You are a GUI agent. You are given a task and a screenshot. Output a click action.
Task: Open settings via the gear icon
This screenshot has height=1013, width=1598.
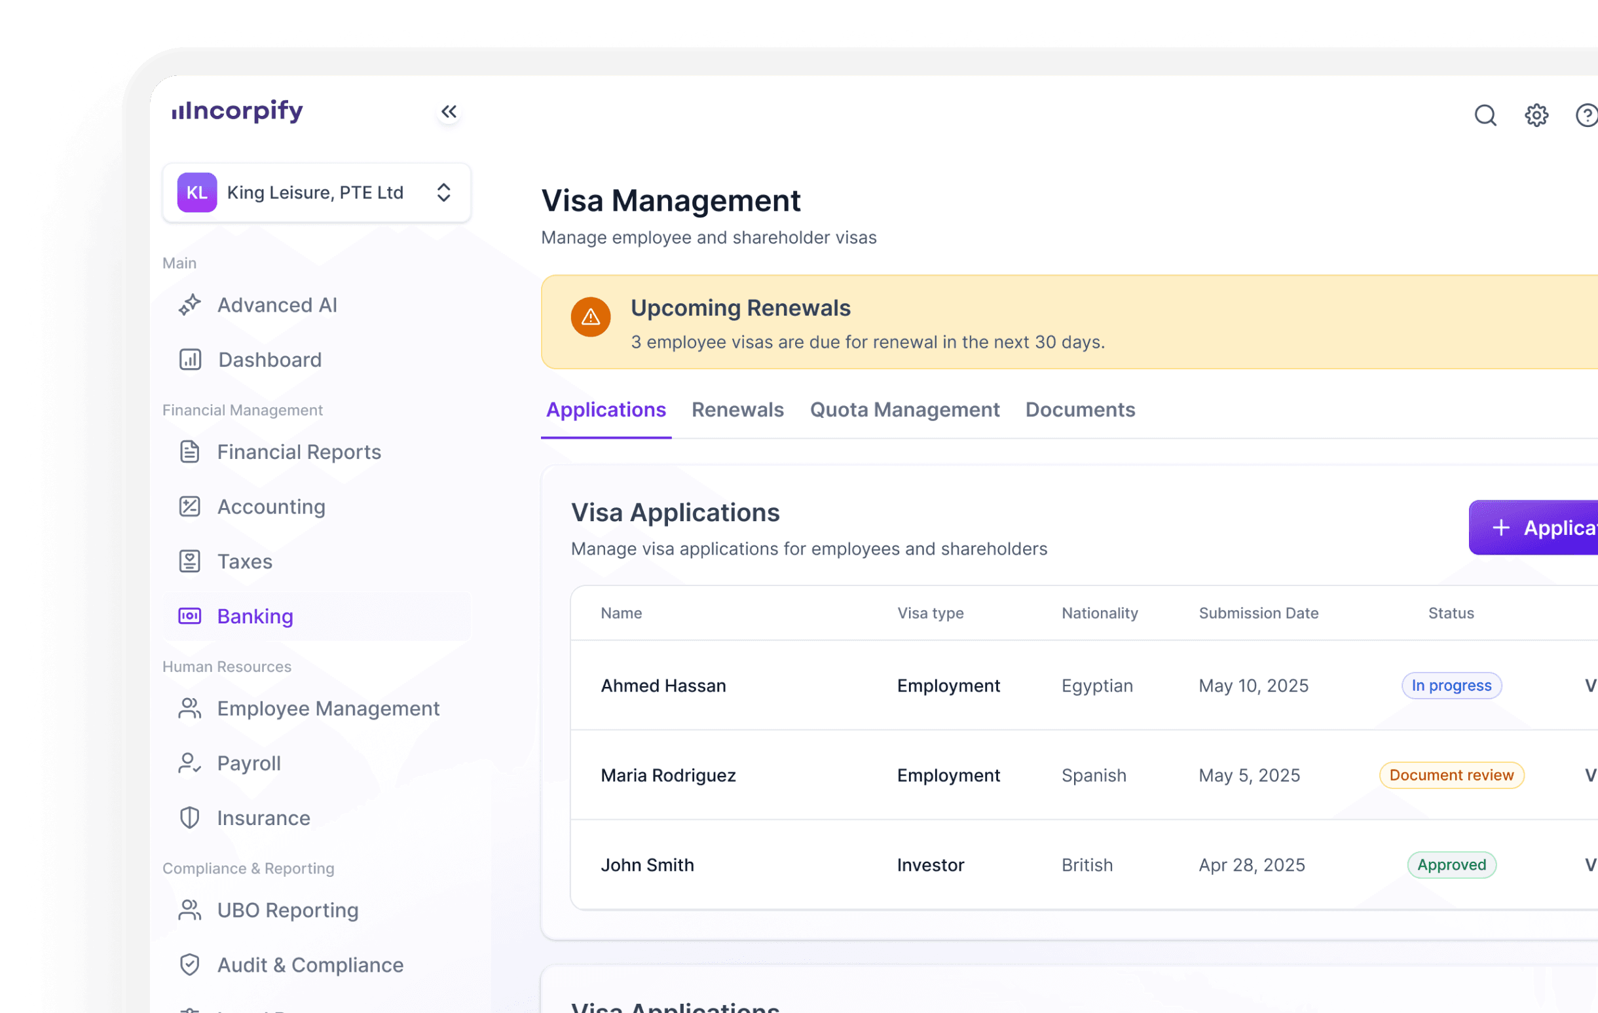[1536, 115]
